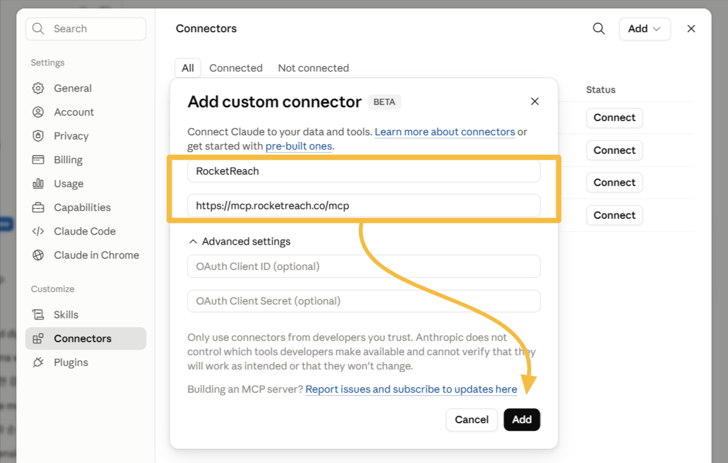The width and height of the screenshot is (728, 463).
Task: Select Capabilities briefcase icon
Action: pyautogui.click(x=38, y=207)
